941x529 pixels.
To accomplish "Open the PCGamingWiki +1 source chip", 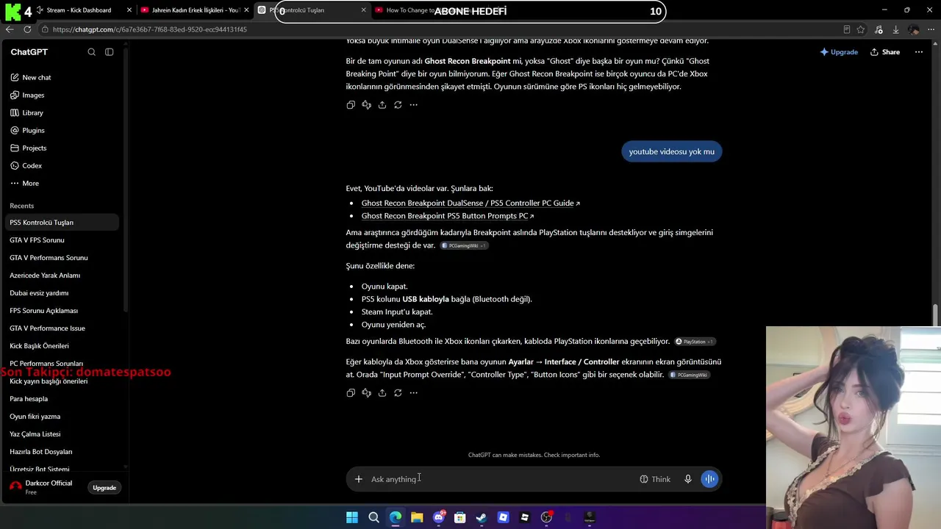I will coord(464,245).
